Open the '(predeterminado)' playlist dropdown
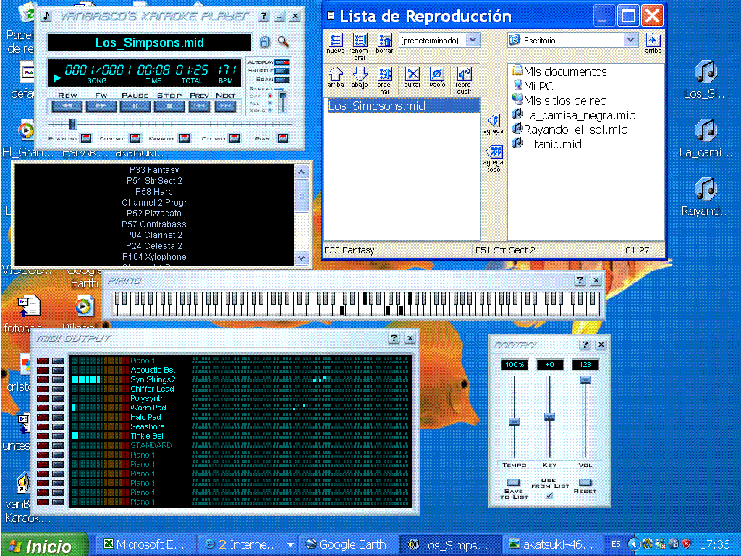The height and width of the screenshot is (556, 741). point(473,41)
